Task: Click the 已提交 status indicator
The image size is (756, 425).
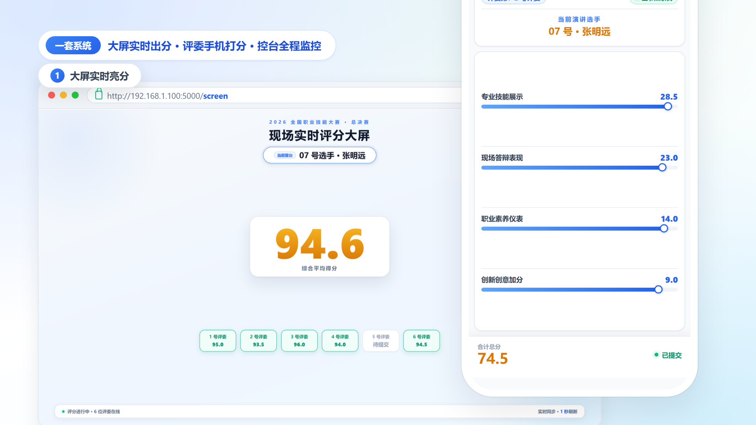Action: 668,355
